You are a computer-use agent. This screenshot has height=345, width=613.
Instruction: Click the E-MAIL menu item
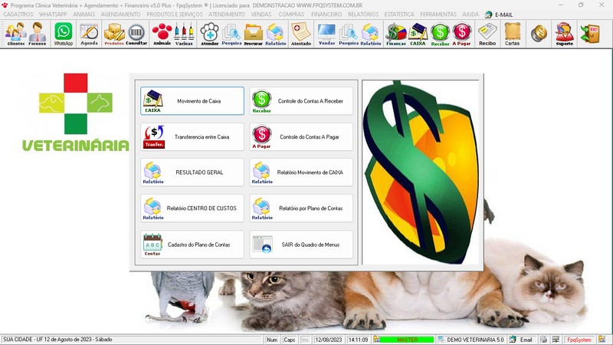[x=499, y=15]
